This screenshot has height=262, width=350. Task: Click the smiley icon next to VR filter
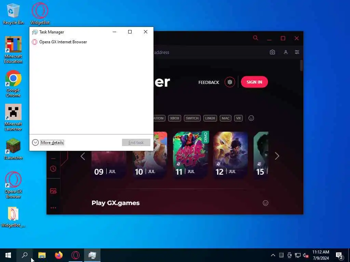point(251,118)
